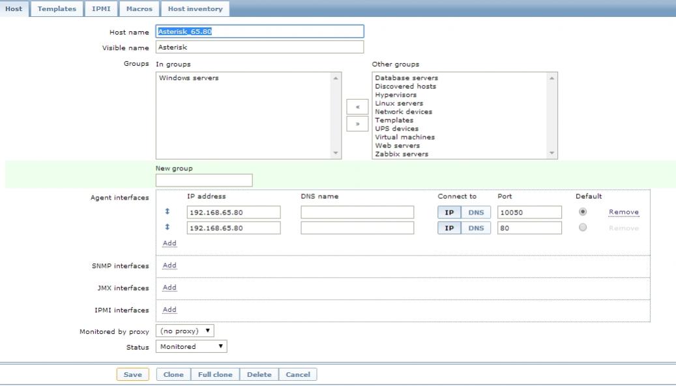Viewport: 676px width, 386px height.
Task: Click the Save button
Action: click(133, 374)
